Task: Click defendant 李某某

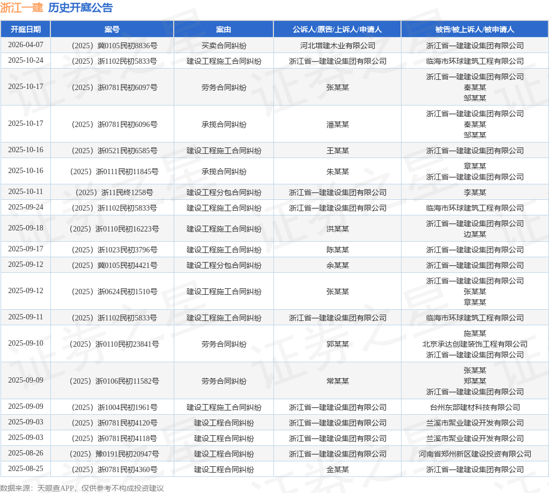Action: pyautogui.click(x=475, y=192)
